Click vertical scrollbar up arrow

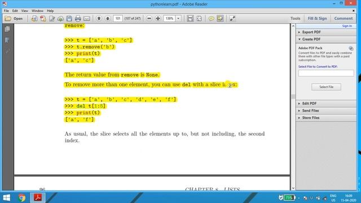click(293, 26)
